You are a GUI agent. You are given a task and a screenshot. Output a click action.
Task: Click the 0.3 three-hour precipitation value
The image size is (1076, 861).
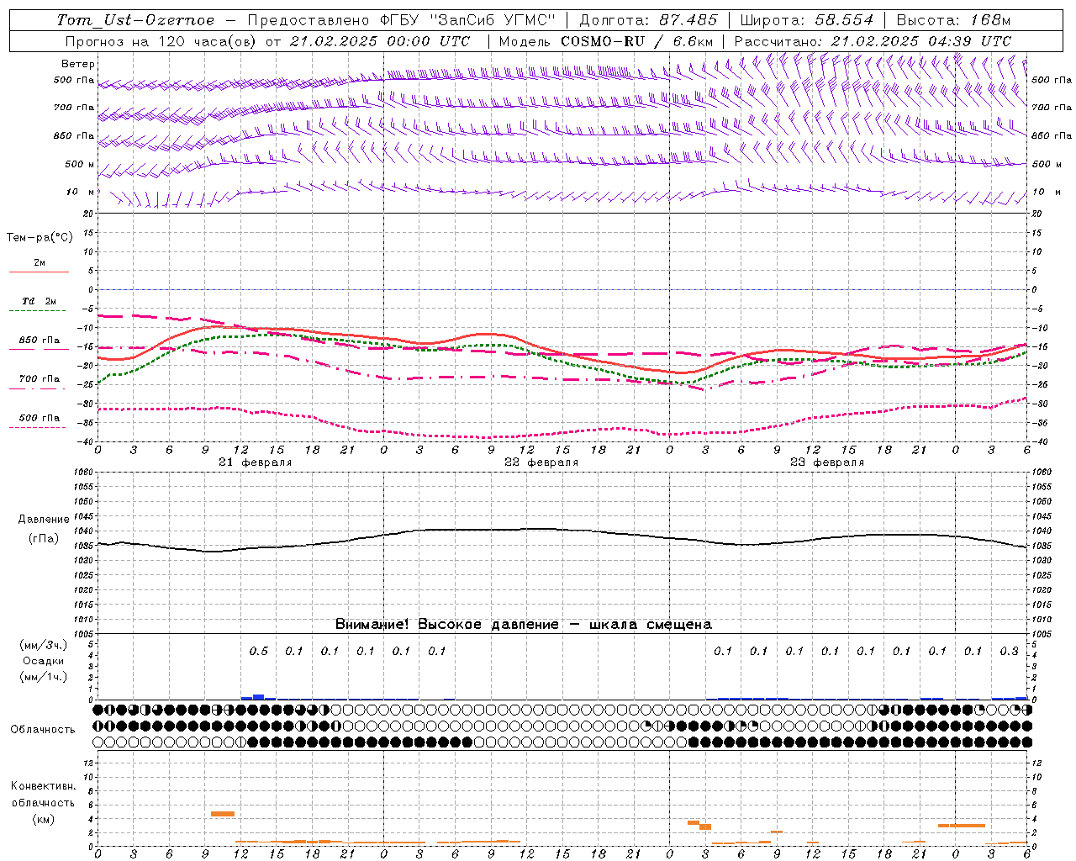(x=1009, y=651)
